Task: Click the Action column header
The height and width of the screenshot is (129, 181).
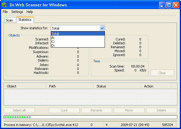Action: click(156, 86)
